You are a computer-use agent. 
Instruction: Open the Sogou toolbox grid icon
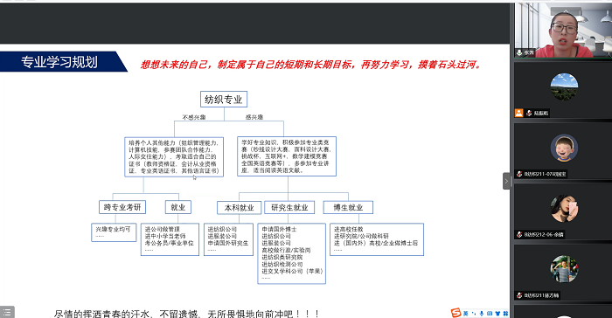(x=505, y=314)
